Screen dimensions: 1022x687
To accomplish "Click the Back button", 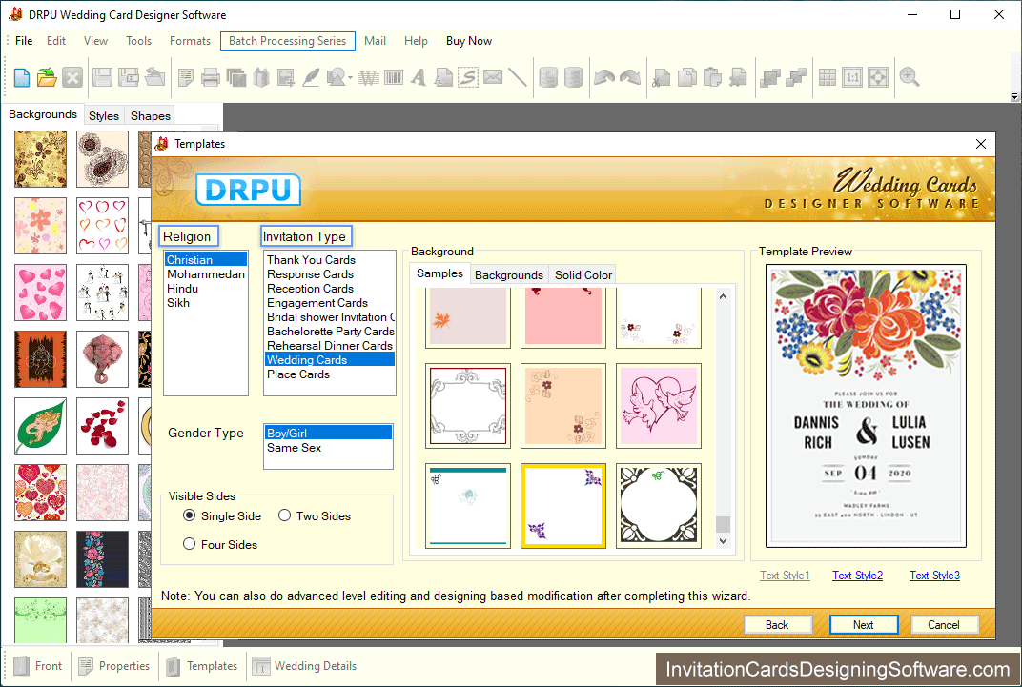I will (777, 624).
